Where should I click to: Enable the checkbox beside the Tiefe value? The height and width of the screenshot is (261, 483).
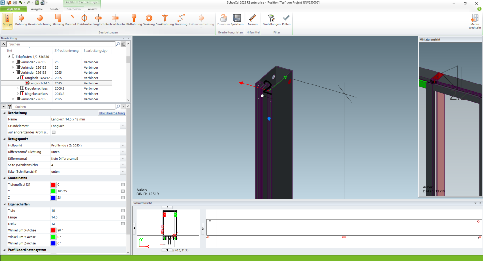123,211
